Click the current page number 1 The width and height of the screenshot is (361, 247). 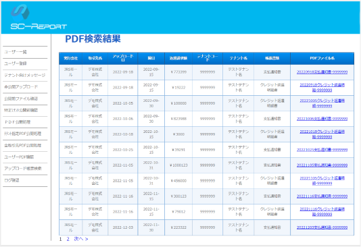point(60,239)
